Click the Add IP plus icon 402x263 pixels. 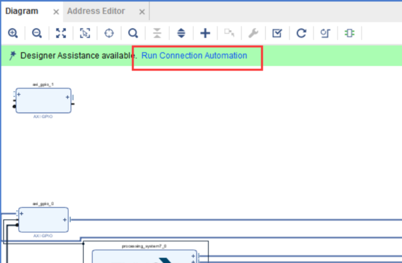click(x=205, y=33)
